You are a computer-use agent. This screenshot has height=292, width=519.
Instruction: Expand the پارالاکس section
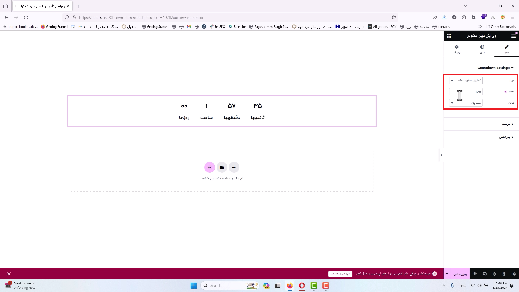pyautogui.click(x=506, y=137)
